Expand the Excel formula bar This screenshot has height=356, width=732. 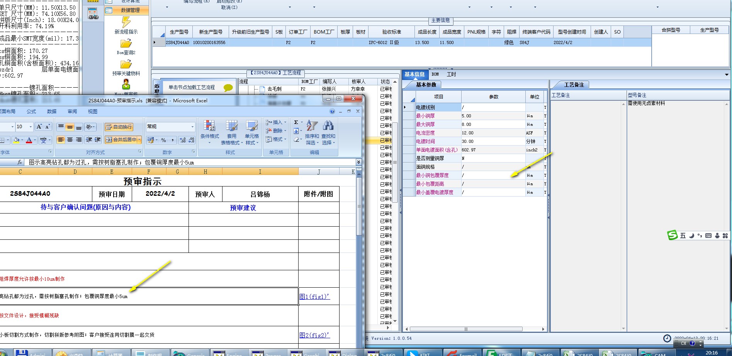coord(358,162)
